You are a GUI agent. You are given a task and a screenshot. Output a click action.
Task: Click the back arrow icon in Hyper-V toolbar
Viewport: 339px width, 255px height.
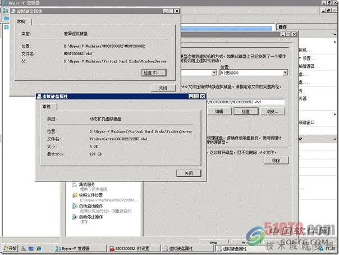6,19
